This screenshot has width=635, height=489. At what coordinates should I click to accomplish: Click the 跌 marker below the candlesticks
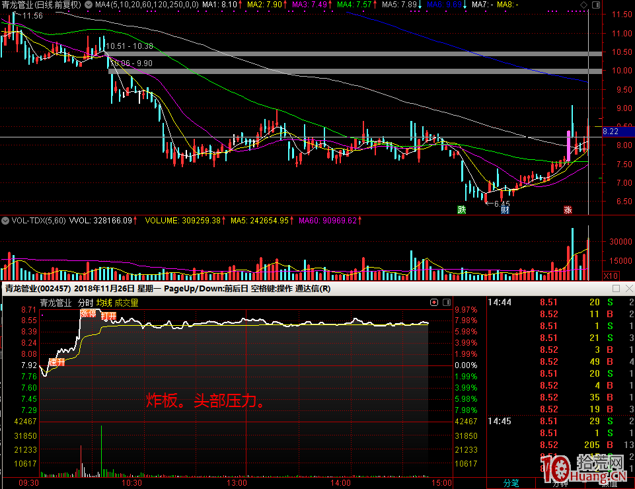point(462,210)
